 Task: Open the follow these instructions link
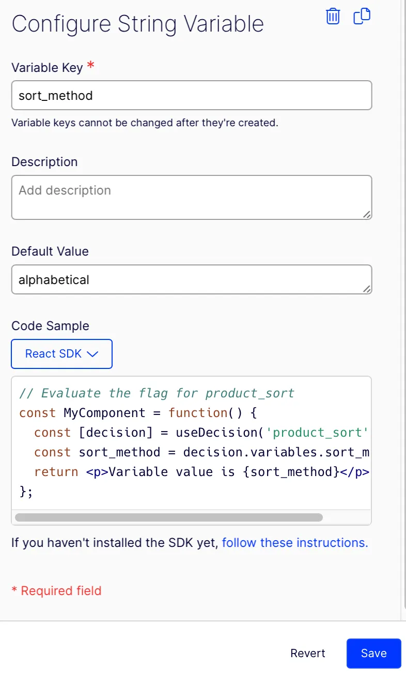point(295,543)
